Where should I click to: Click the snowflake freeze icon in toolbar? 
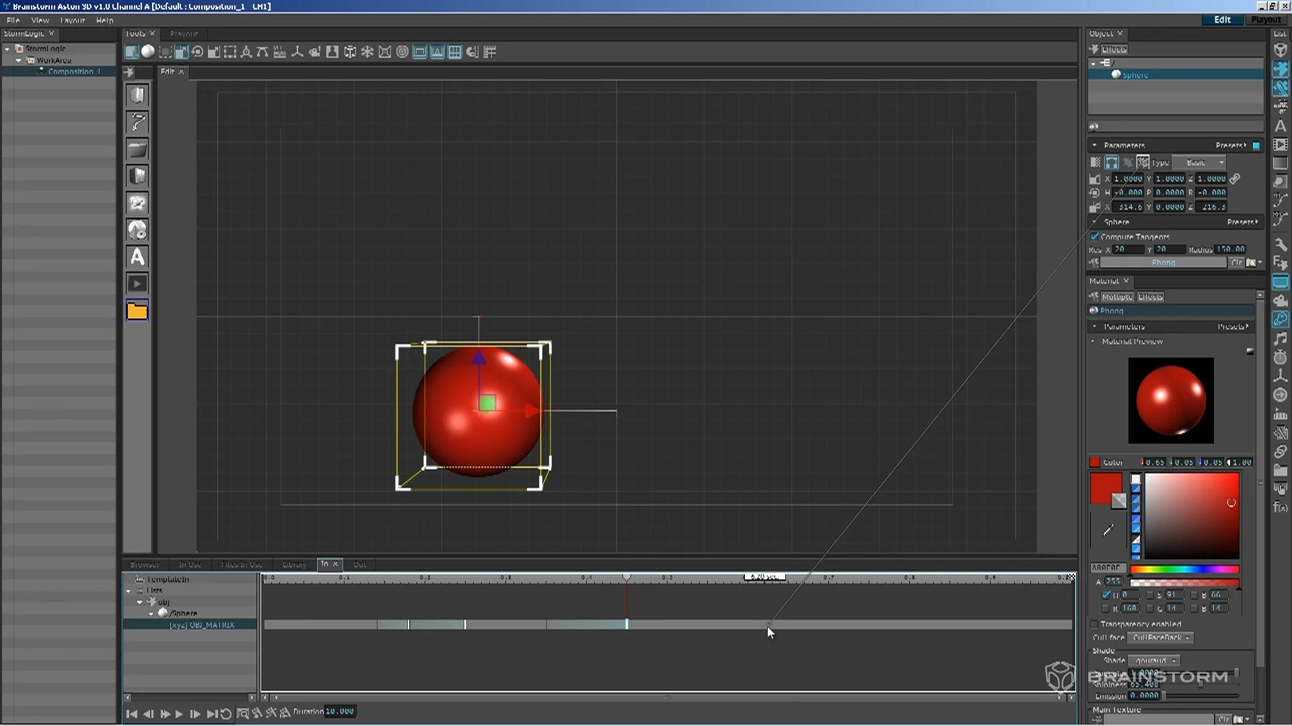click(x=367, y=52)
